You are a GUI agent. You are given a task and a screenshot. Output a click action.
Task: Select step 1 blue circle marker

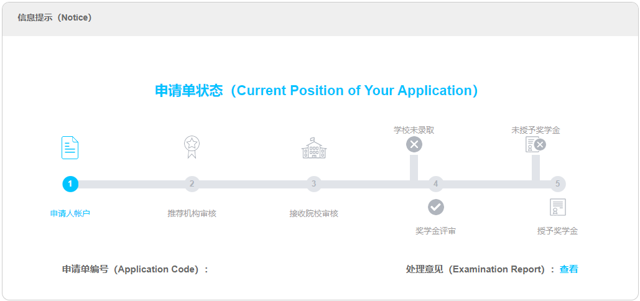[x=70, y=184]
